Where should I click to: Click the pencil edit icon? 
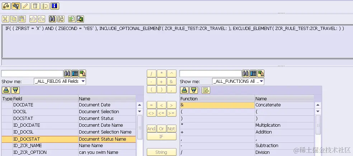pyautogui.click(x=25, y=6)
